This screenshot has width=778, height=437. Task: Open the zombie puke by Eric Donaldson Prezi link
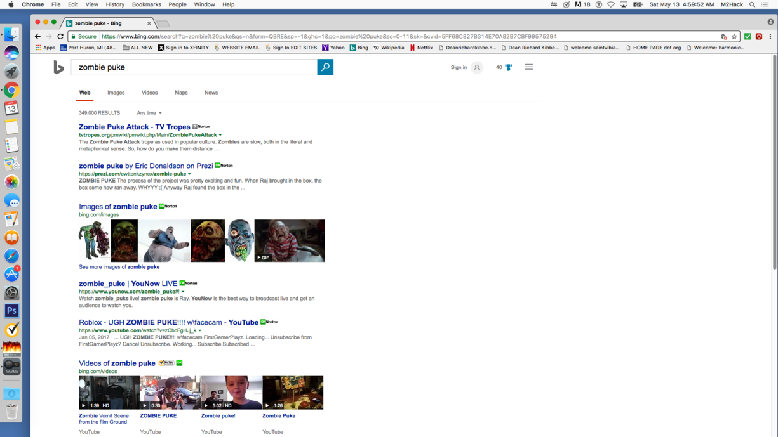pyautogui.click(x=146, y=166)
